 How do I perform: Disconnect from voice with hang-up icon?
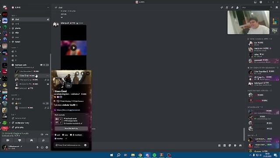(x=47, y=135)
